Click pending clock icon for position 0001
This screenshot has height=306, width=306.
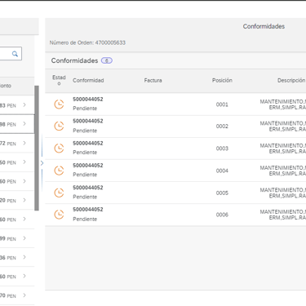(x=59, y=104)
